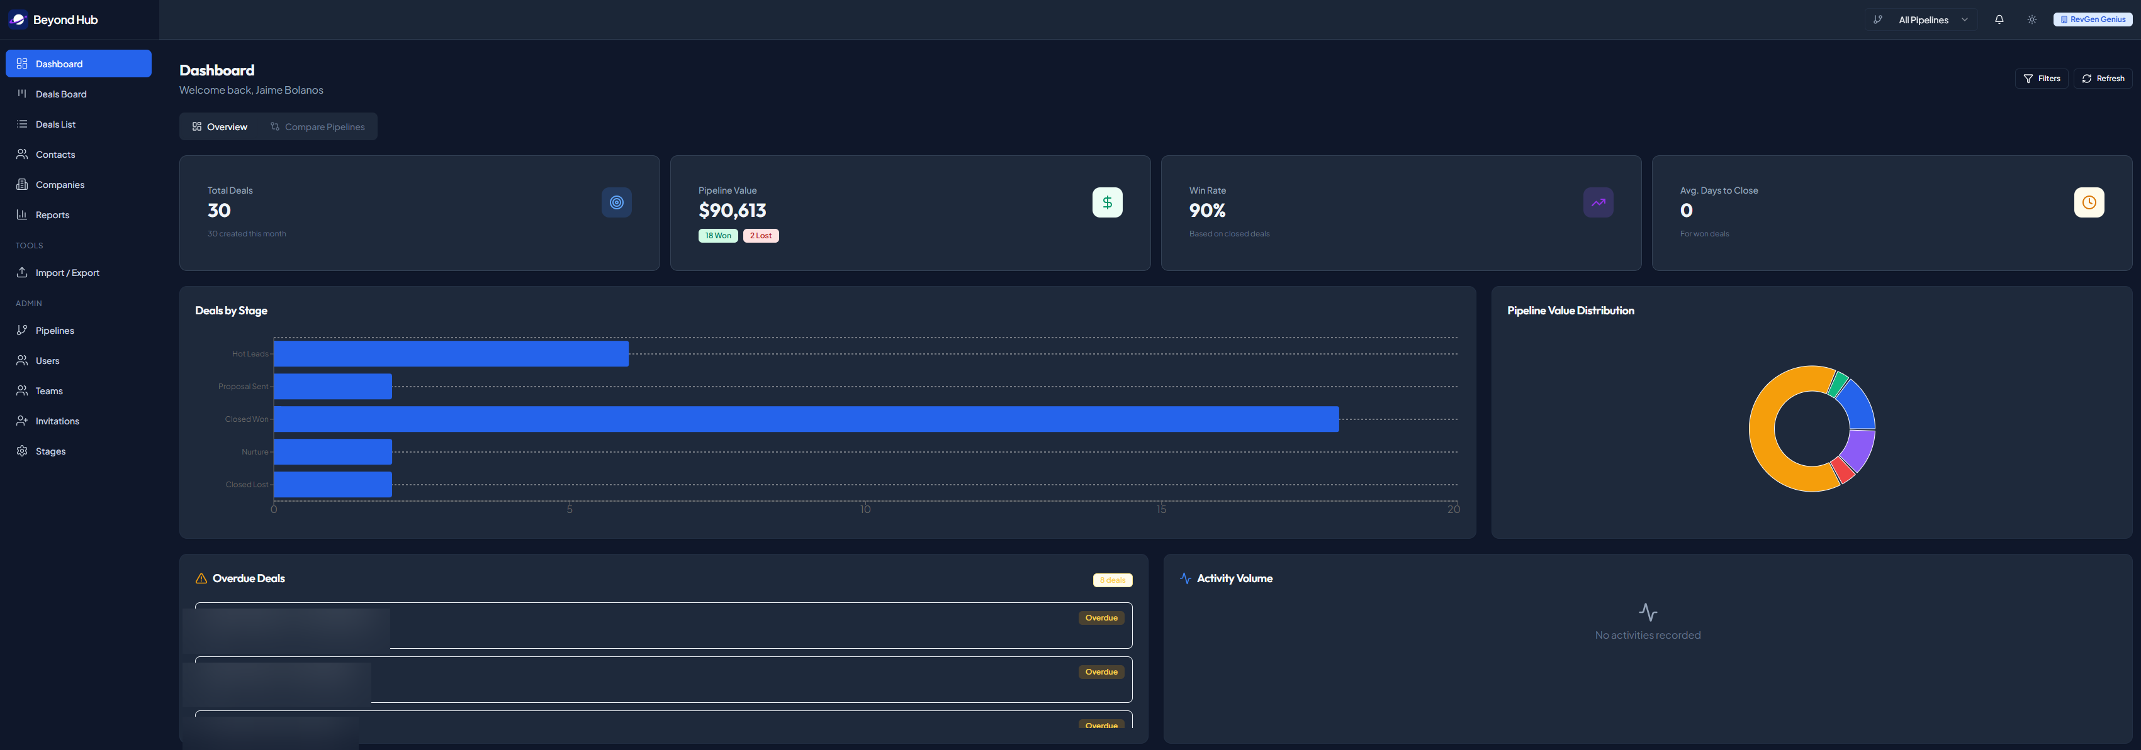Image resolution: width=2141 pixels, height=750 pixels.
Task: Open the Deals List link
Action: (55, 124)
